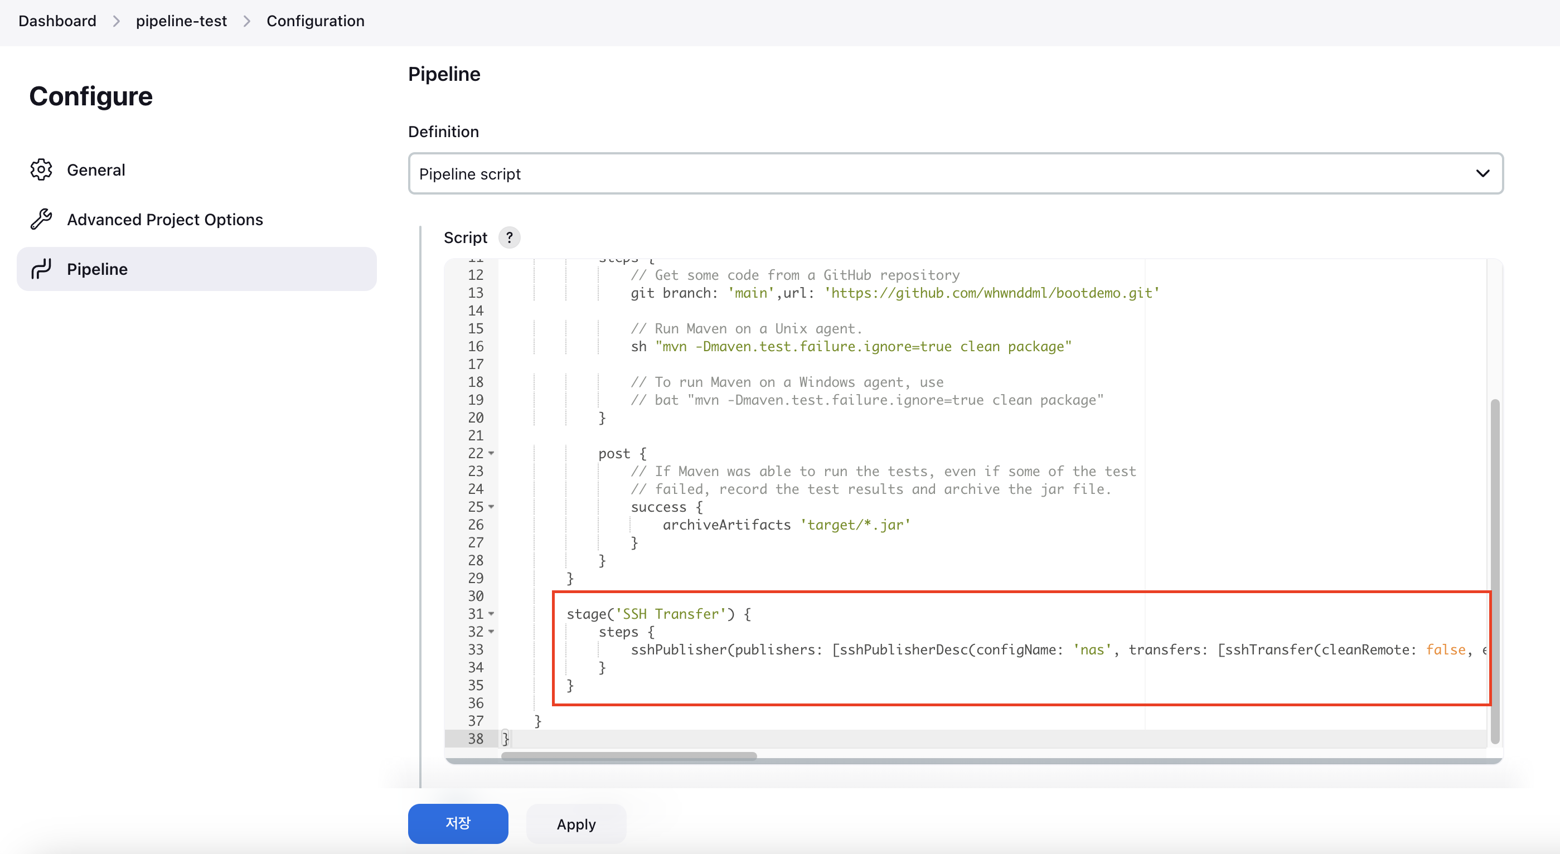1560x854 pixels.
Task: Click the General gear icon
Action: 41,169
